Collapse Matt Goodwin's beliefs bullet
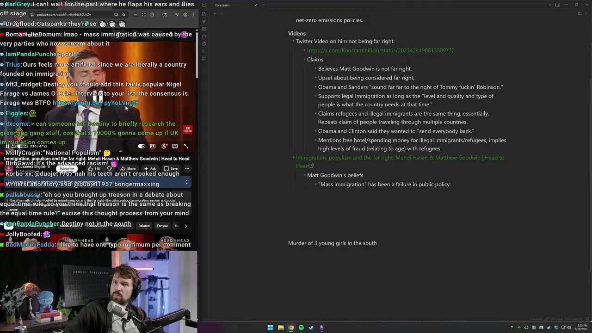This screenshot has width=592, height=333. point(304,175)
